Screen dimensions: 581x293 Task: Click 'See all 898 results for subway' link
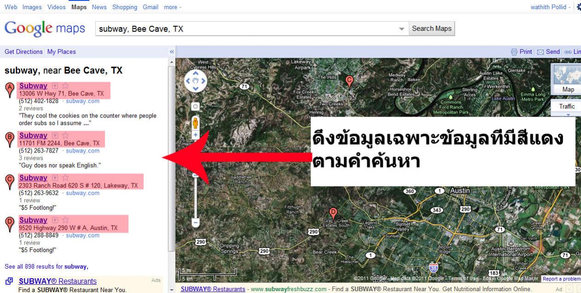click(x=46, y=266)
